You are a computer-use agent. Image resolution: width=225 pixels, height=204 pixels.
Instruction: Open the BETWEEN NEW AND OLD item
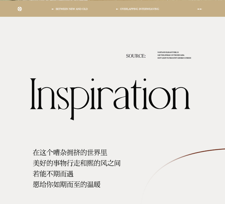[x=71, y=9]
